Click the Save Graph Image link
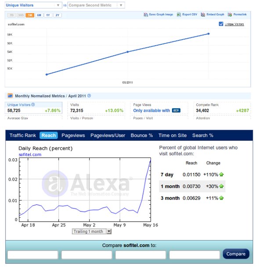Viewport: 259px width, 268px height. (161, 14)
